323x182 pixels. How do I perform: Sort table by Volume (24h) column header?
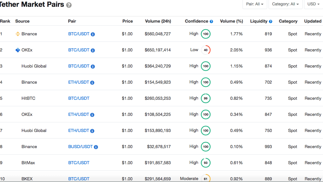click(x=158, y=21)
